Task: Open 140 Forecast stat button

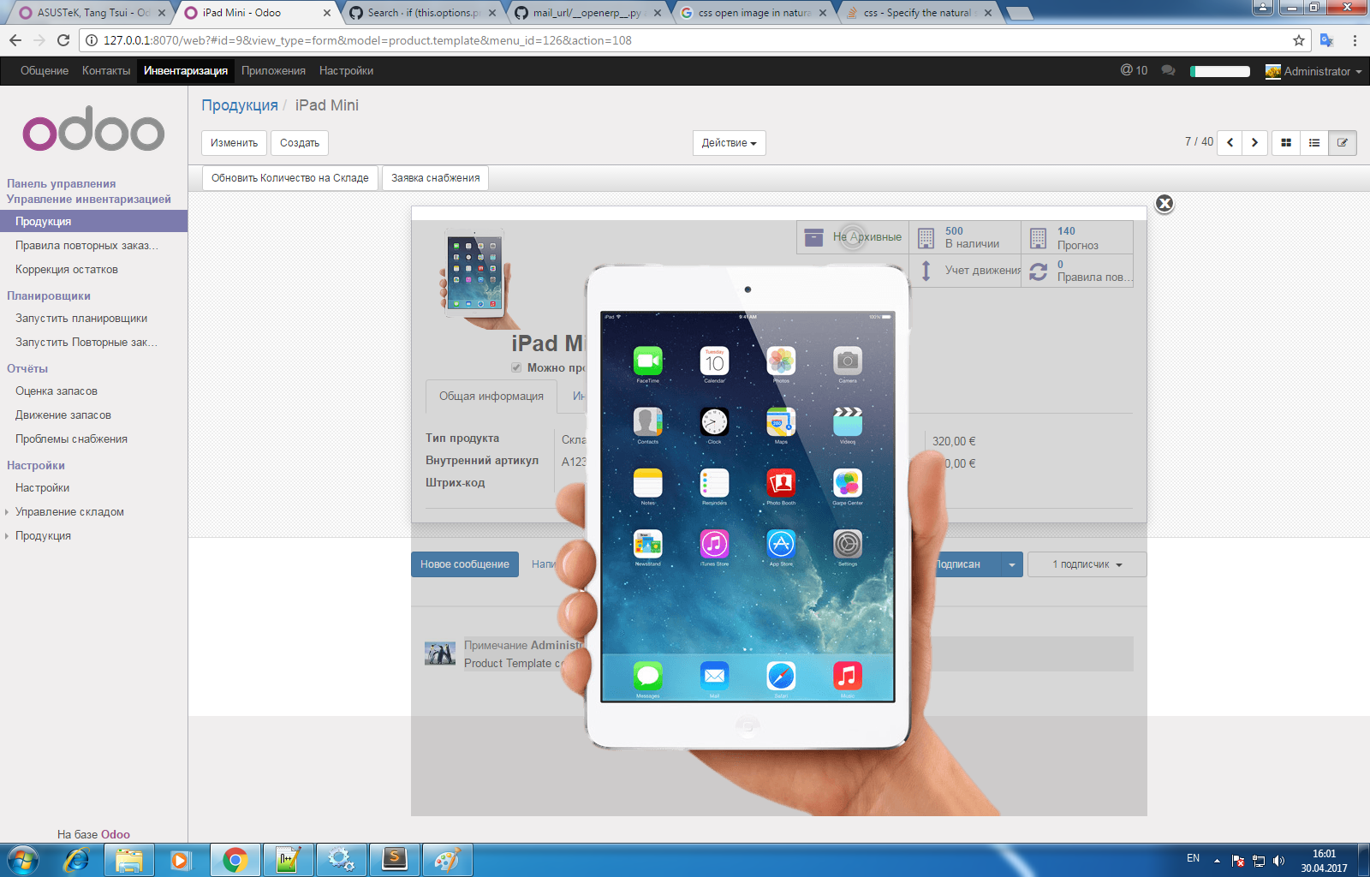Action: (1077, 237)
